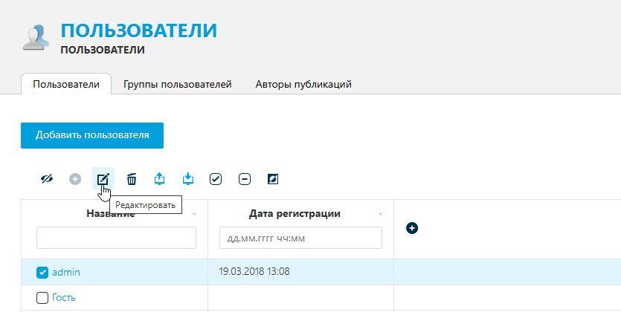The image size is (621, 312).
Task: Add a table column with plus icon
Action: 412,228
